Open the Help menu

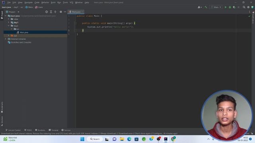pyautogui.click(x=87, y=3)
